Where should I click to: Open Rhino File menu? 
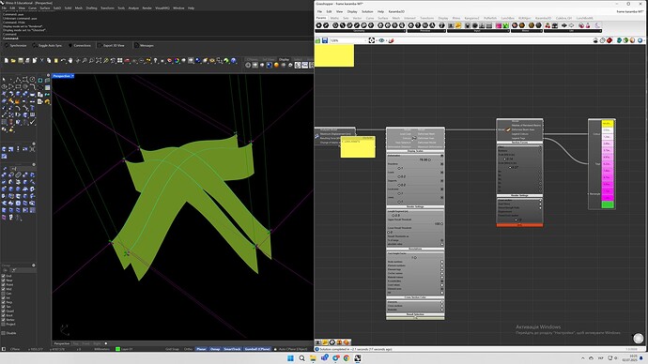pos(4,8)
